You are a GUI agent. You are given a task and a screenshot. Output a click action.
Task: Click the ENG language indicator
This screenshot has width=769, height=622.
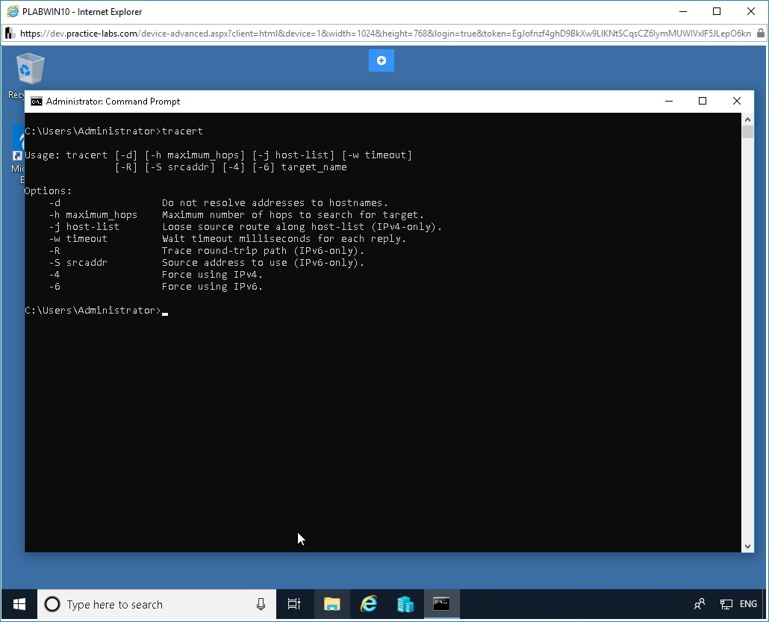tap(748, 604)
